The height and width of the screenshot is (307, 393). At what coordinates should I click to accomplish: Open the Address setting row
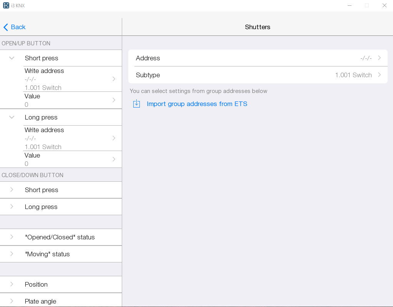tap(257, 58)
